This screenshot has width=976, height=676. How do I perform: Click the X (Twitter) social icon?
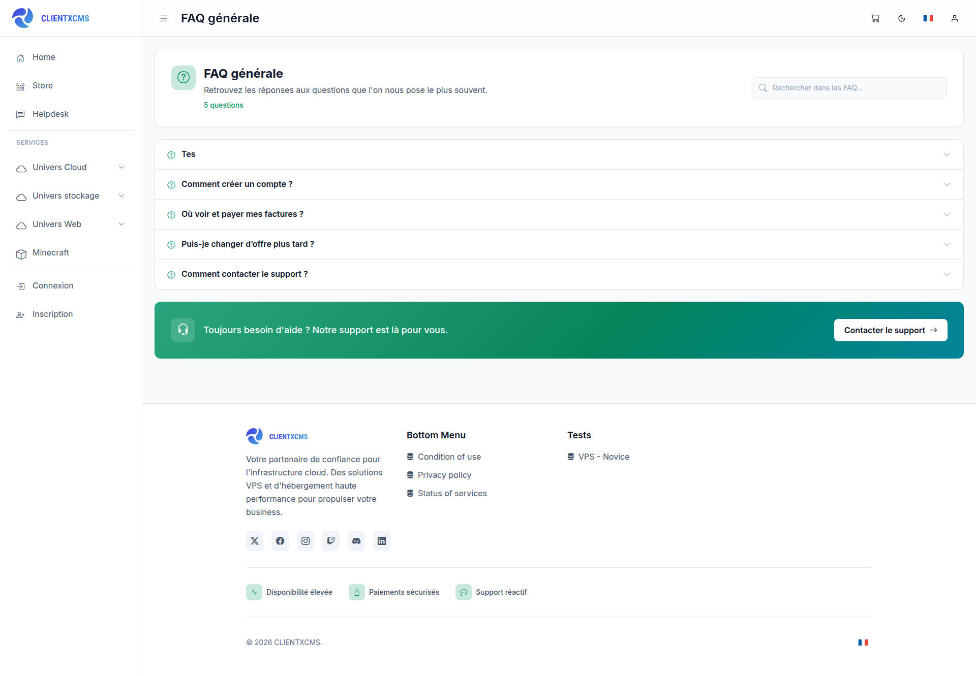point(255,541)
